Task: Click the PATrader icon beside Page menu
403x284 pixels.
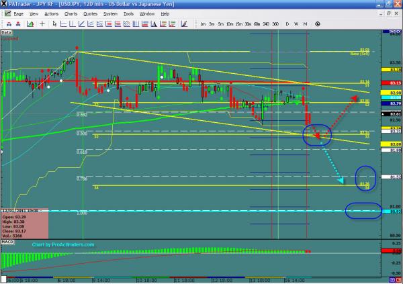Action: tap(6, 13)
